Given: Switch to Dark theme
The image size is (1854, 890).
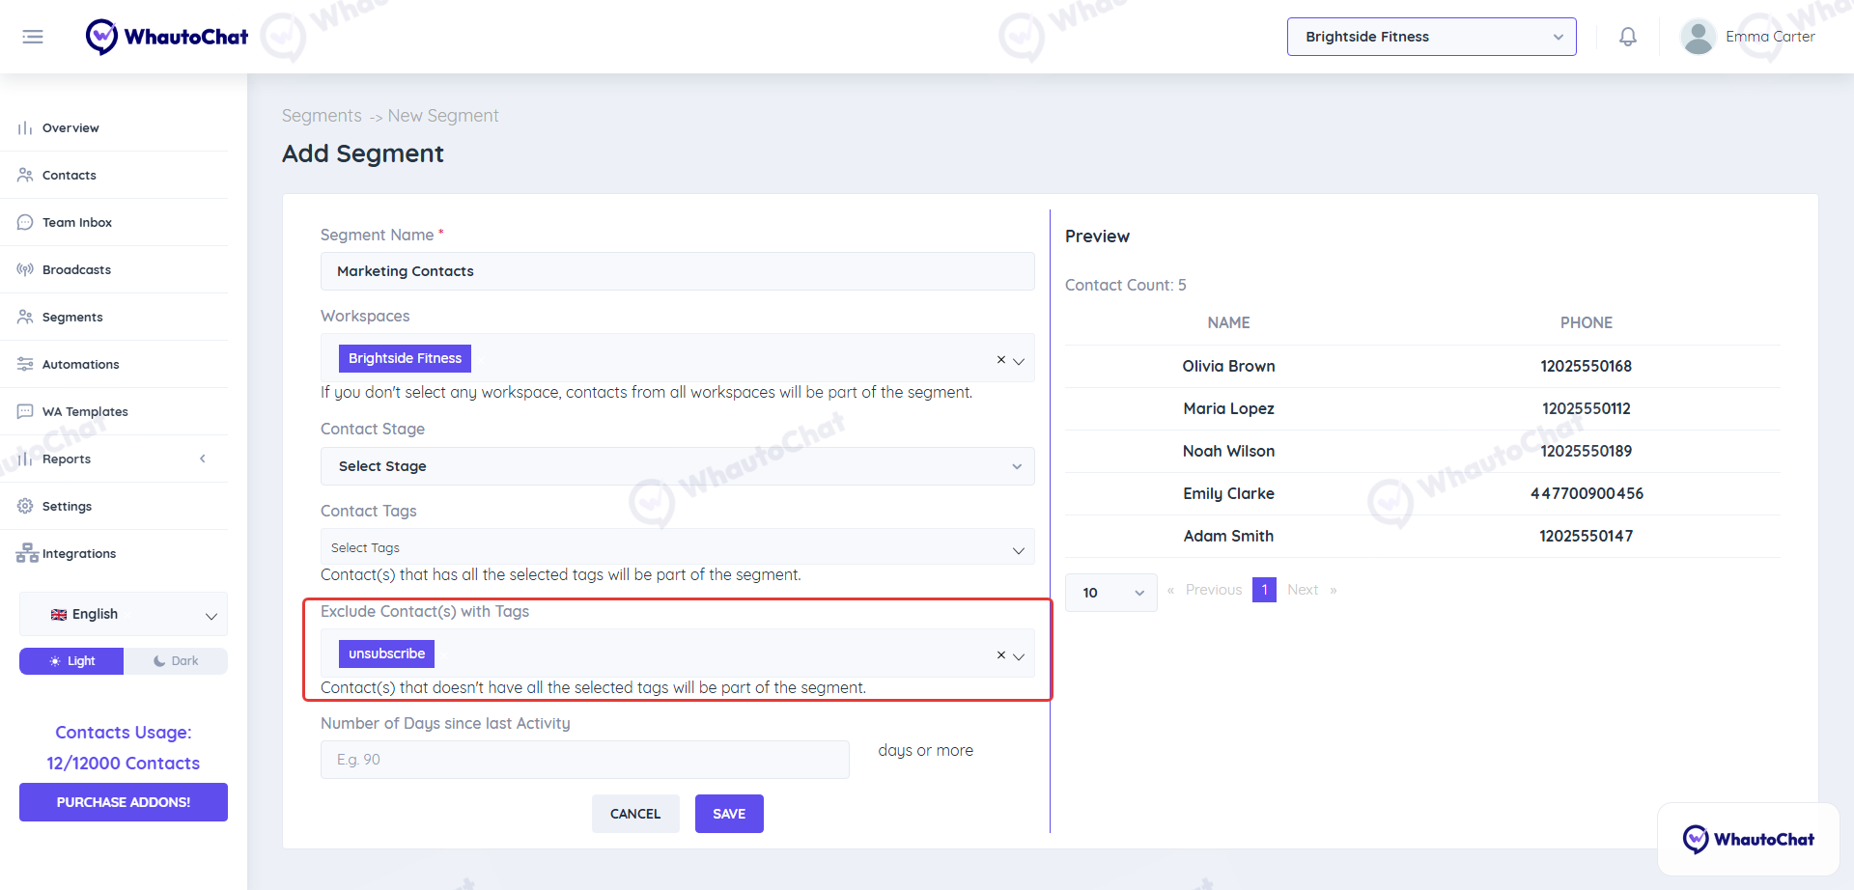Looking at the screenshot, I should tap(176, 661).
